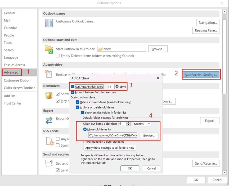This screenshot has height=186, width=229.
Task: Click Cancel in Outlook Options window
Action: point(217,180)
